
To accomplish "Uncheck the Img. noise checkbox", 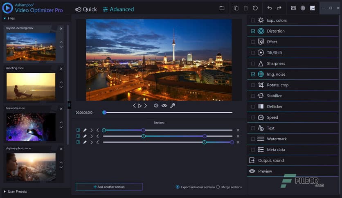I will [253, 74].
